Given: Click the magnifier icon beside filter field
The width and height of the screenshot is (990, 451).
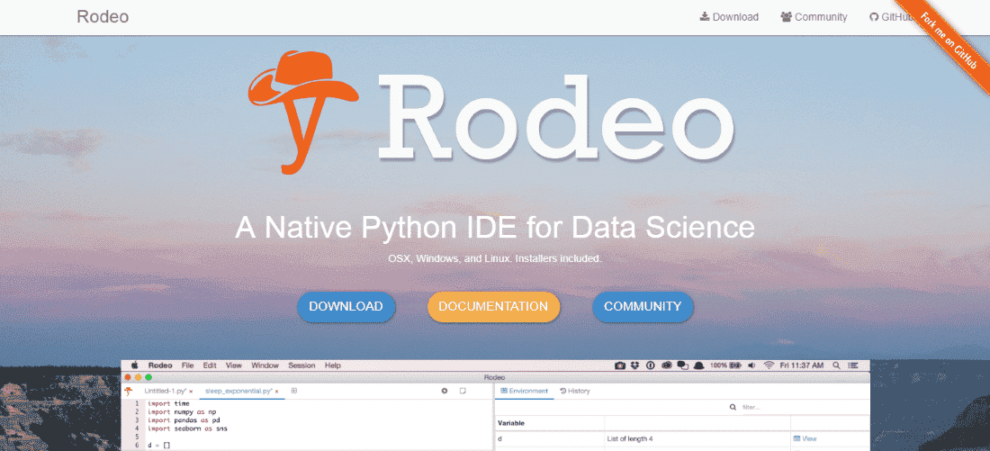Looking at the screenshot, I should (x=733, y=408).
